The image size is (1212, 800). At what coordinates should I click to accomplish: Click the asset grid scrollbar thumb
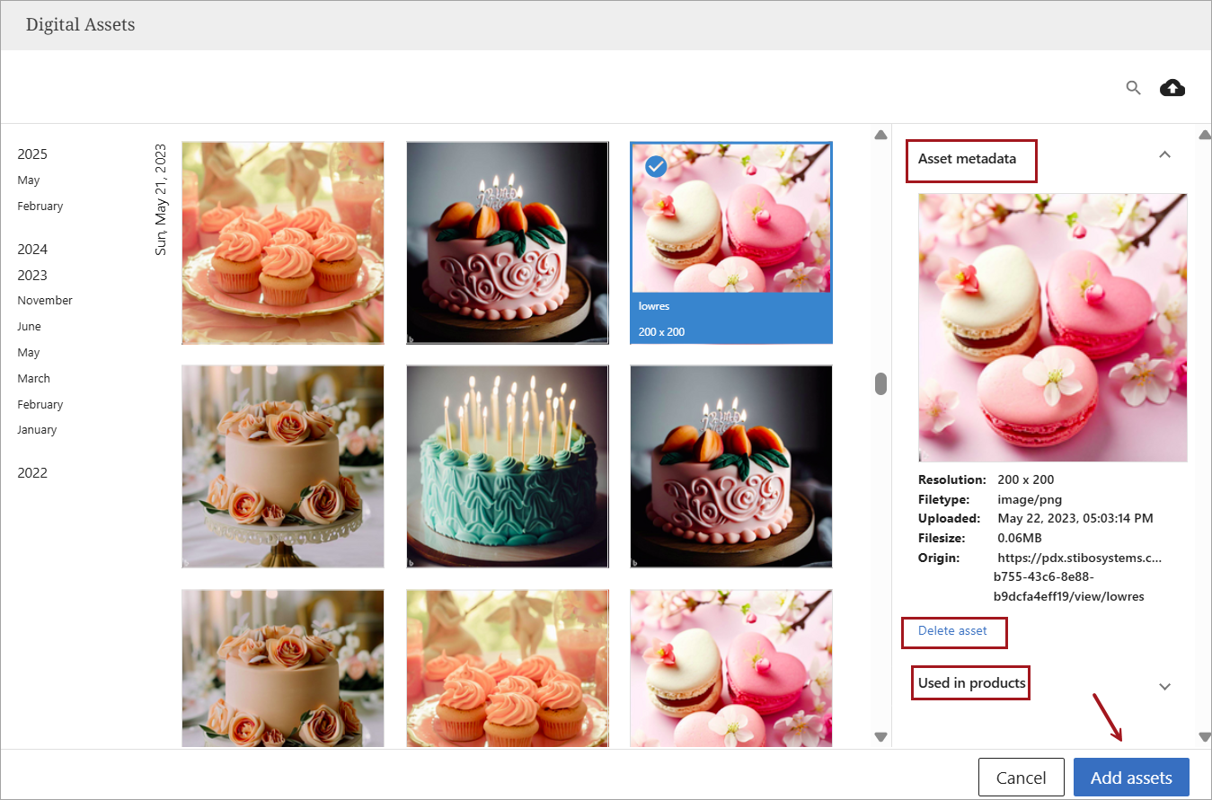[x=880, y=383]
